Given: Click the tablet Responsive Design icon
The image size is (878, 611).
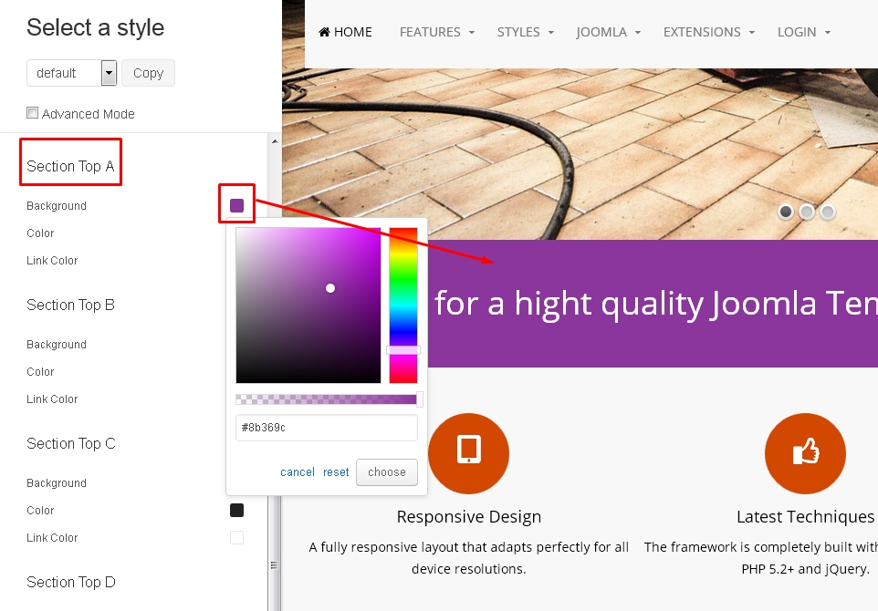Looking at the screenshot, I should 469,453.
